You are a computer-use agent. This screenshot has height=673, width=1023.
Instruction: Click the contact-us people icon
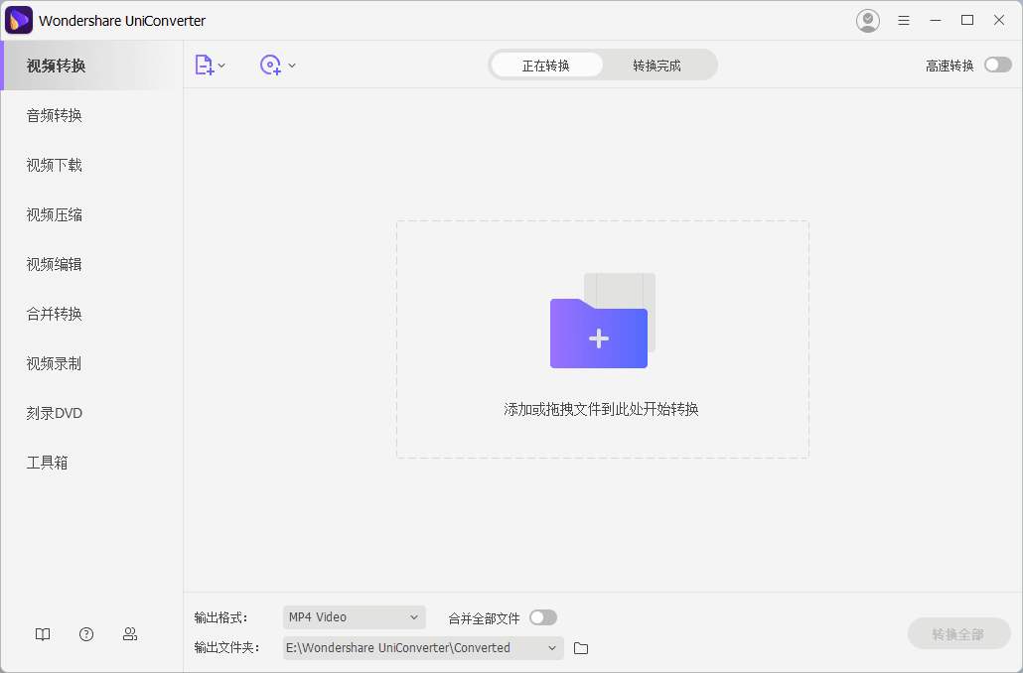click(130, 633)
